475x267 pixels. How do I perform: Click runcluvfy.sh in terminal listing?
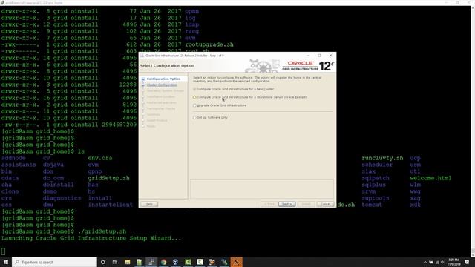[x=382, y=158]
